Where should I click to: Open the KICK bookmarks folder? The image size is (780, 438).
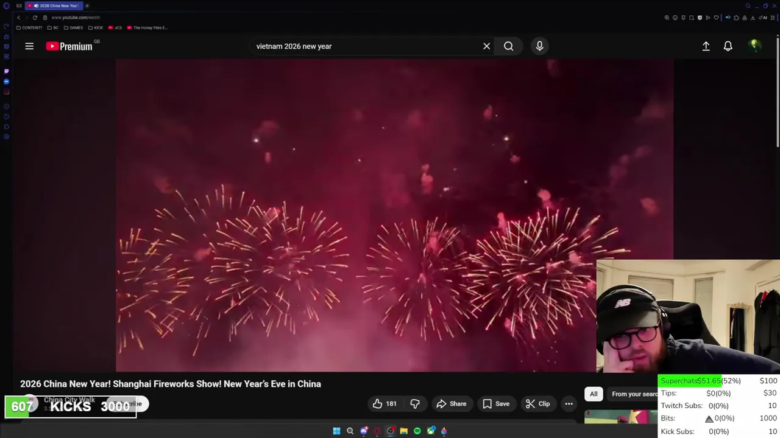point(96,27)
